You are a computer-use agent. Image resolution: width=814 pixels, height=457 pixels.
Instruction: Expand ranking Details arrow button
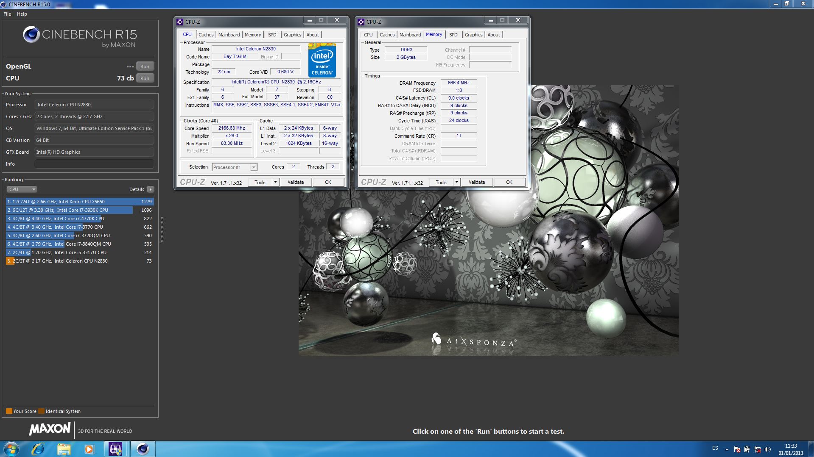[151, 189]
